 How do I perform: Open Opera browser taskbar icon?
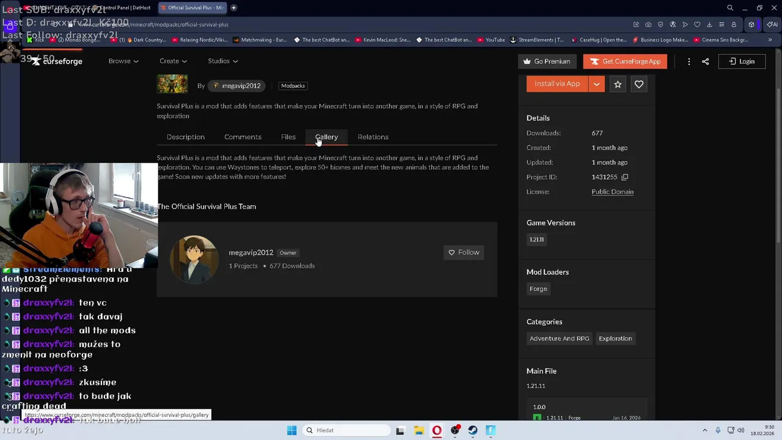437,430
